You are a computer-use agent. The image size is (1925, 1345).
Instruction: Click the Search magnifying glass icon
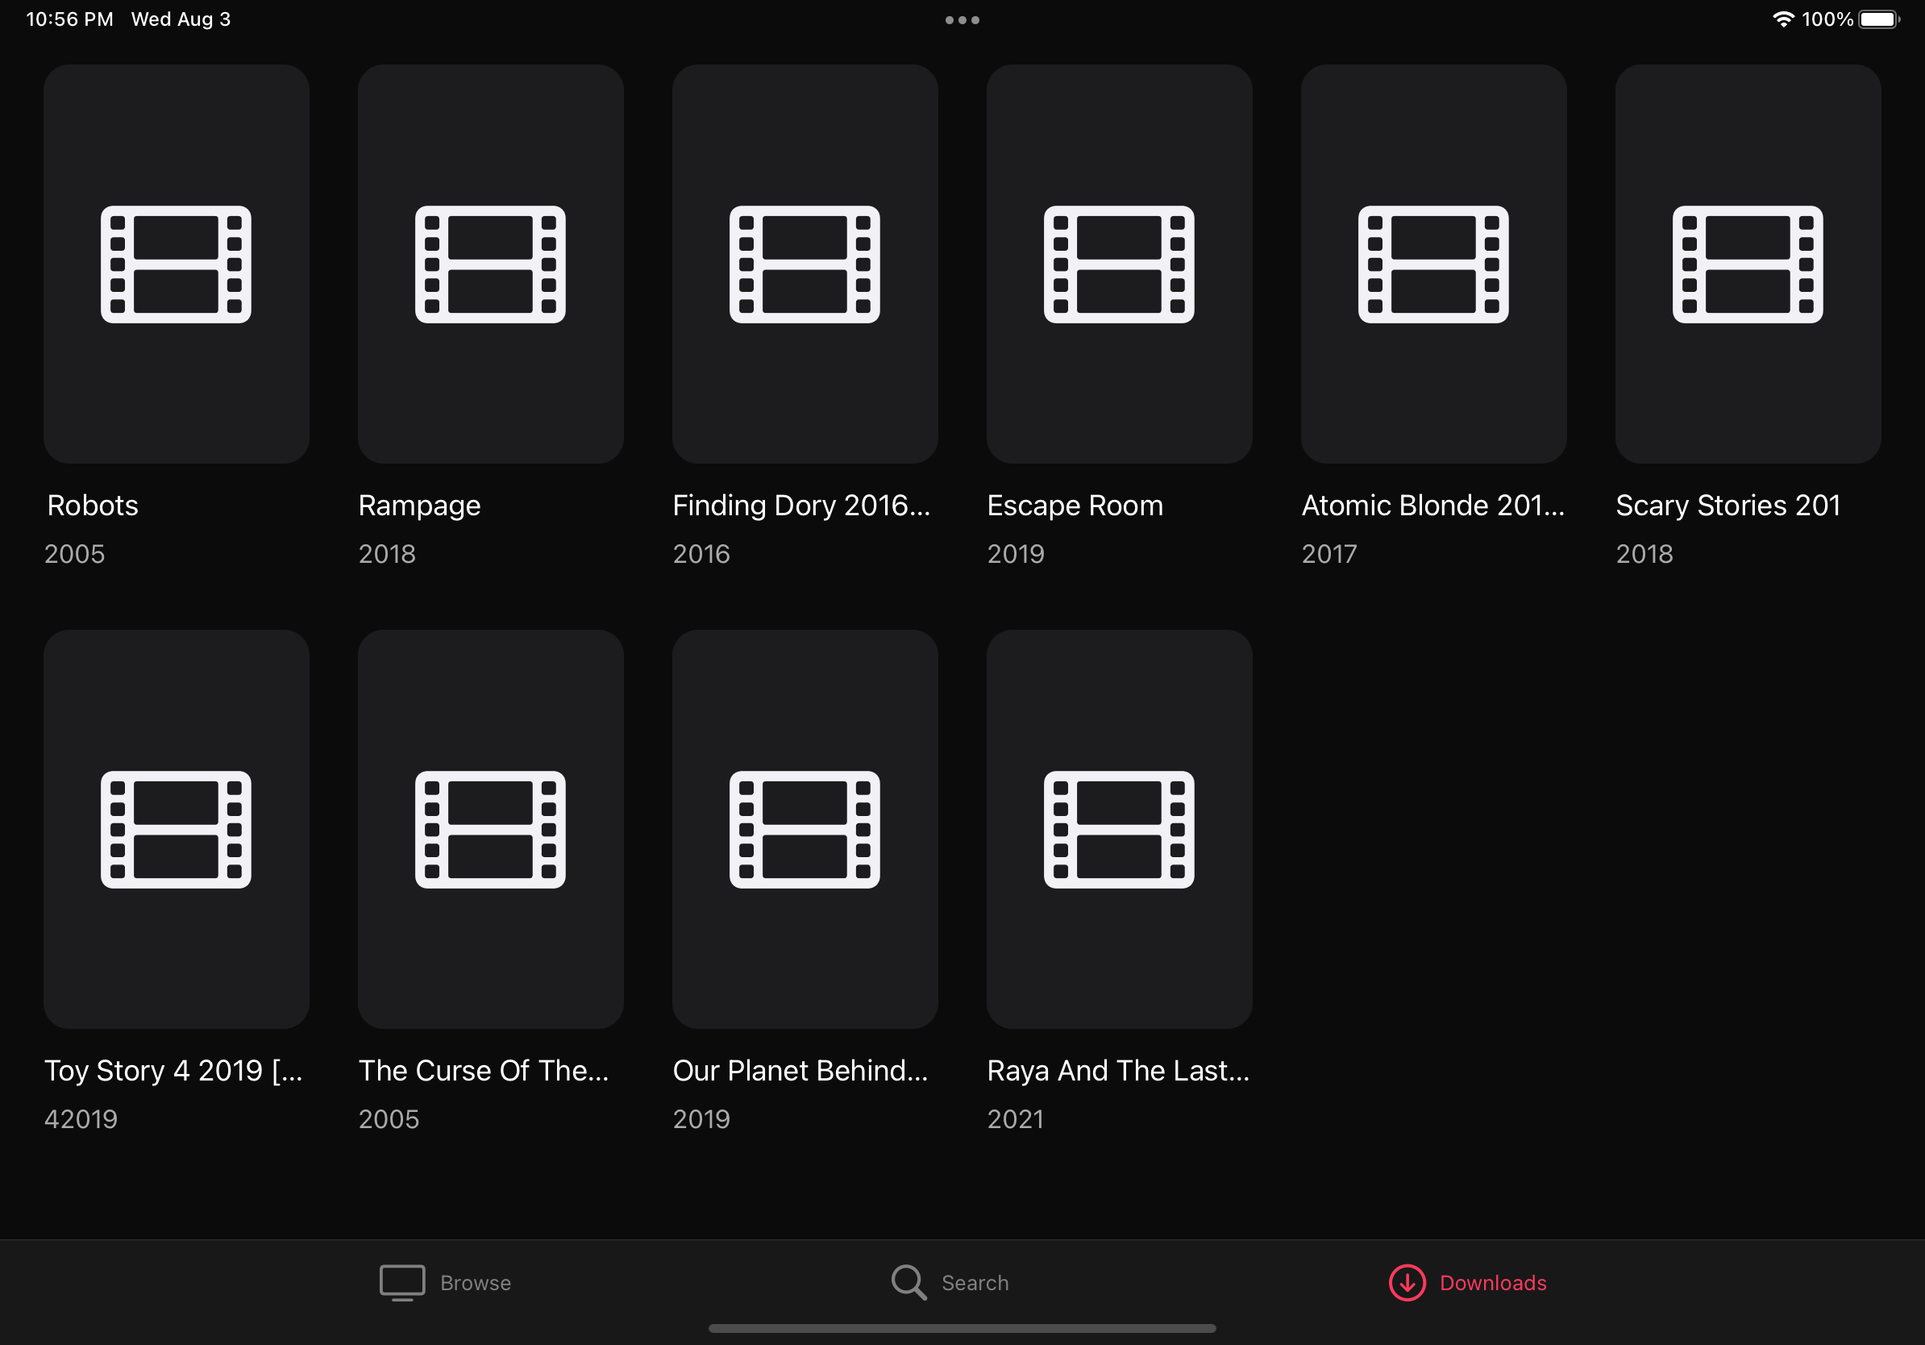[x=908, y=1283]
